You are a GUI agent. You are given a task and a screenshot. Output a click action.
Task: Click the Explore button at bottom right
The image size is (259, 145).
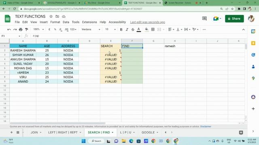point(241,133)
